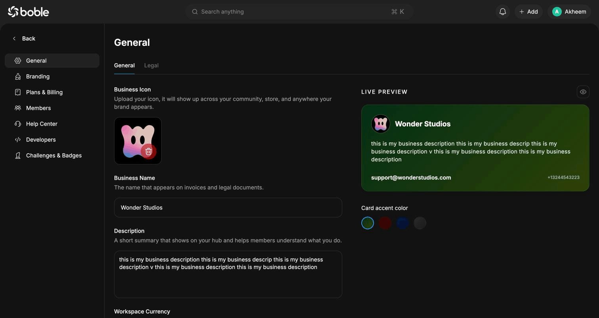This screenshot has height=318, width=599.
Task: Click support@wonderstudios.com in preview card
Action: [411, 178]
